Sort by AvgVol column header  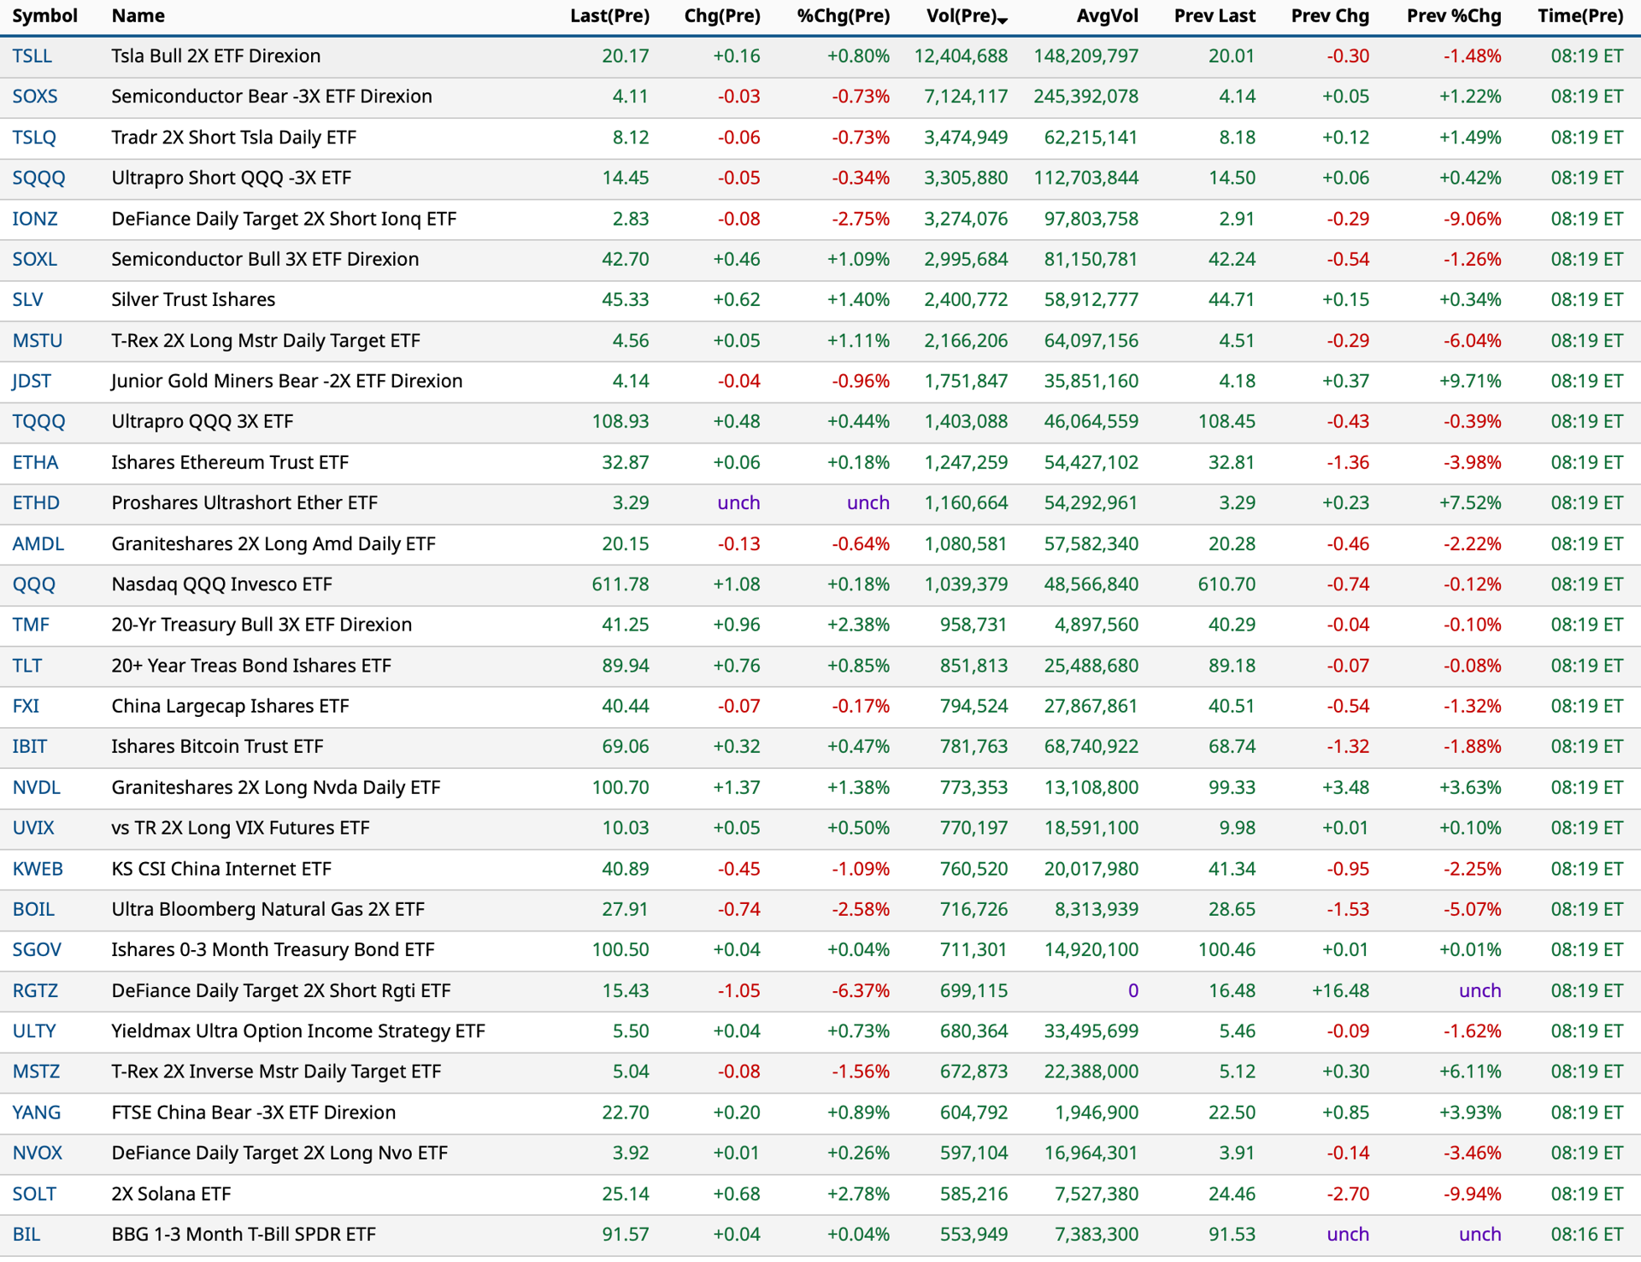click(1107, 15)
